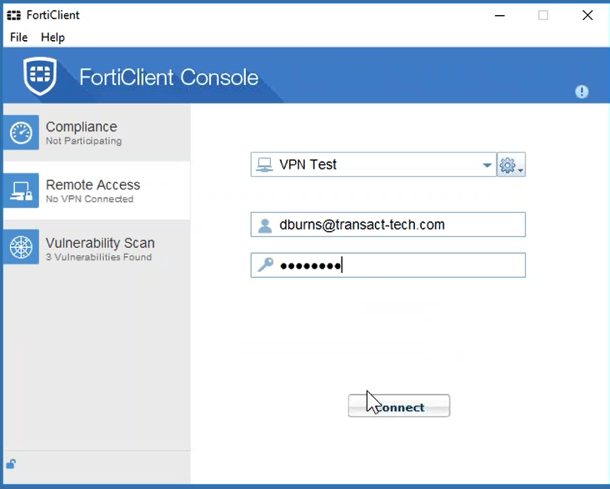Image resolution: width=610 pixels, height=489 pixels.
Task: Expand the VPN Test connection dropdown
Action: click(x=487, y=165)
